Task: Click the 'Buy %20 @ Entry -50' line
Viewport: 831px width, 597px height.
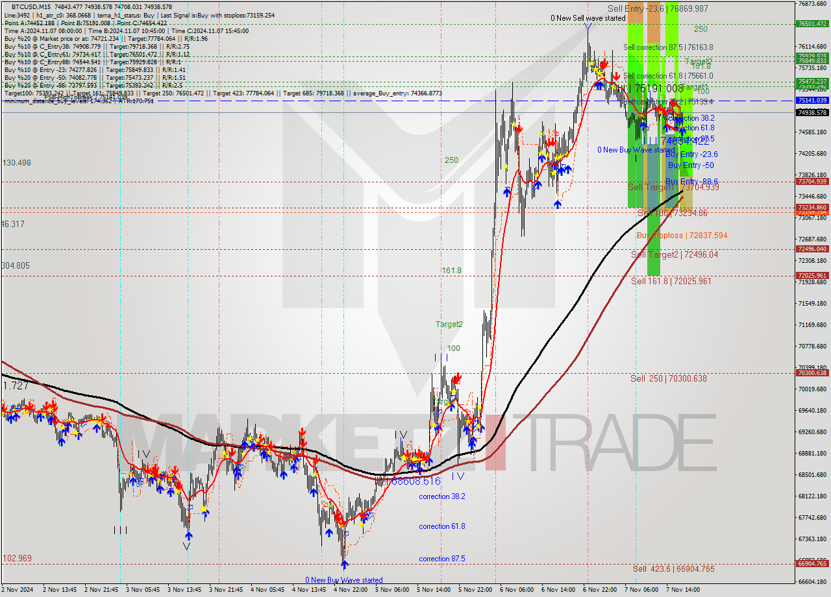Action: click(x=95, y=77)
